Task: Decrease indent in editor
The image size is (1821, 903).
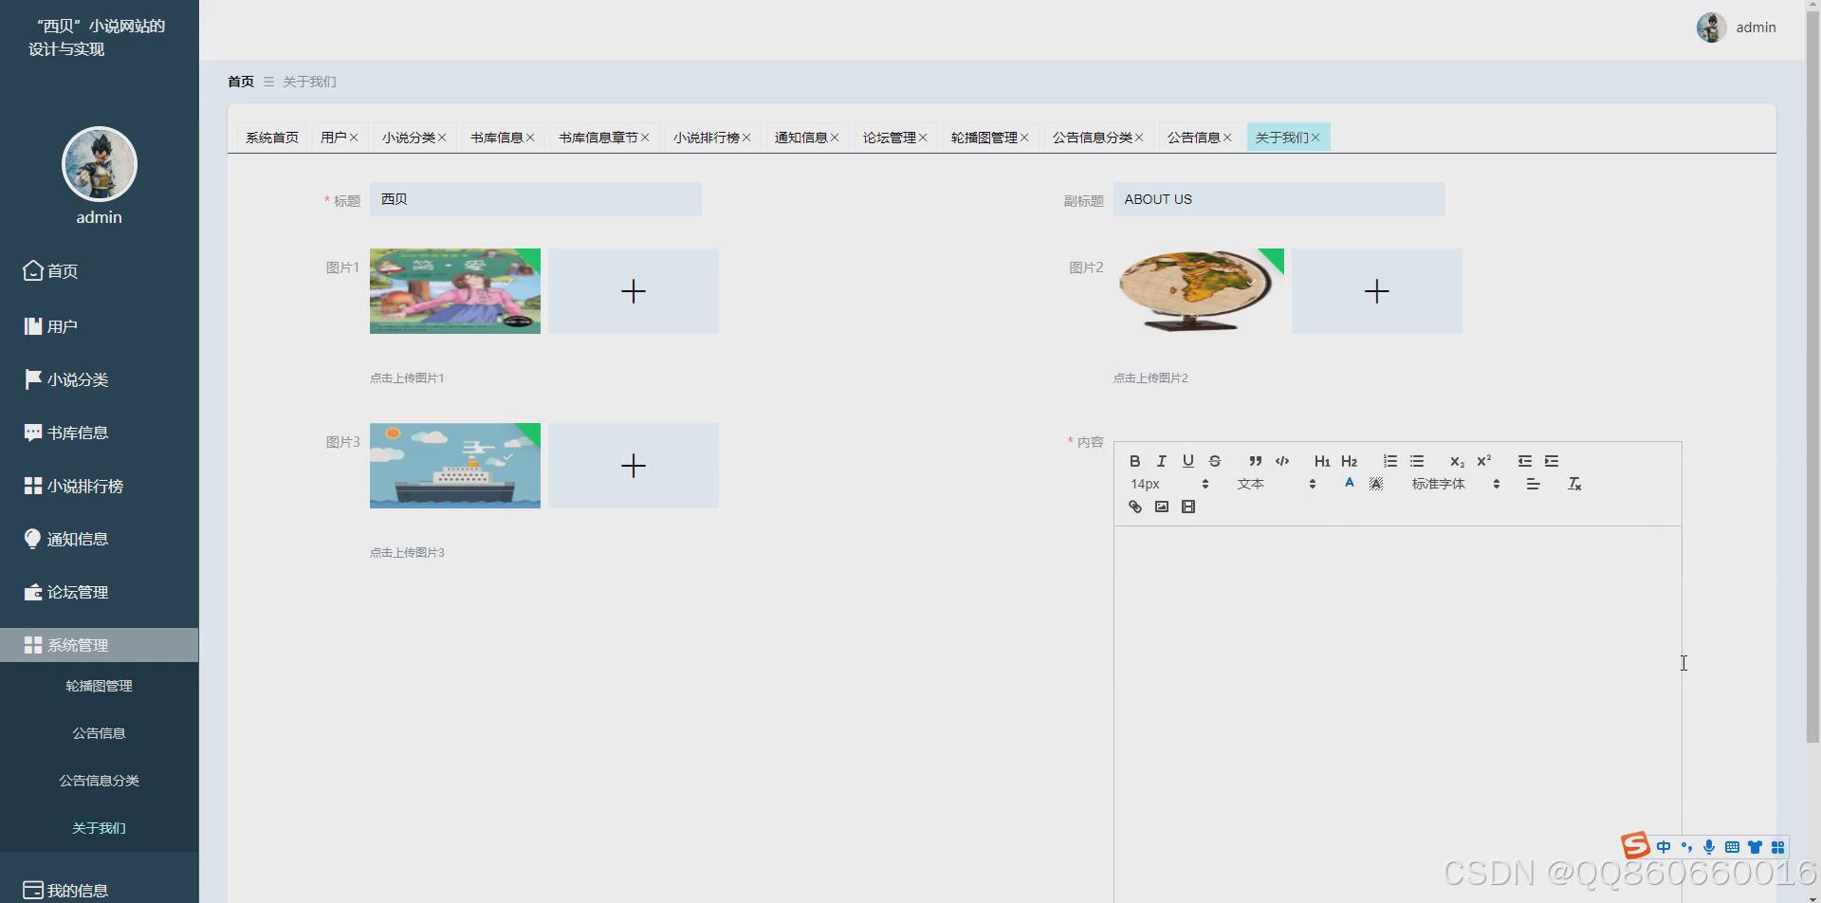Action: tap(1524, 461)
